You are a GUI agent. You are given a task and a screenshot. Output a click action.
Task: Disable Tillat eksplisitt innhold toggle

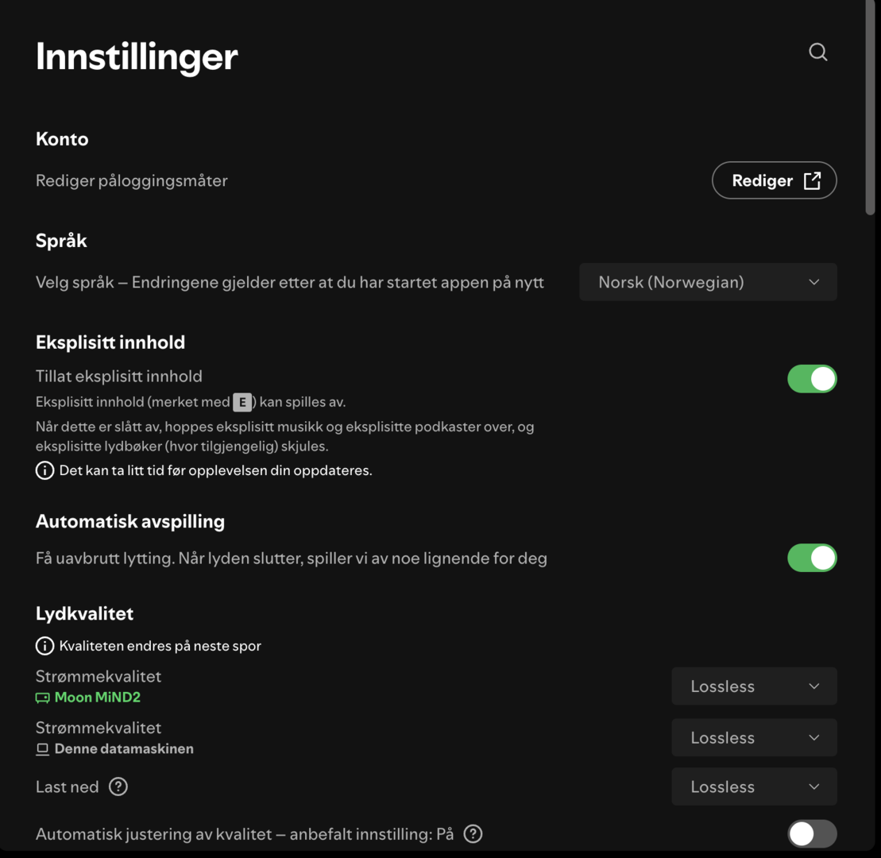(x=811, y=379)
